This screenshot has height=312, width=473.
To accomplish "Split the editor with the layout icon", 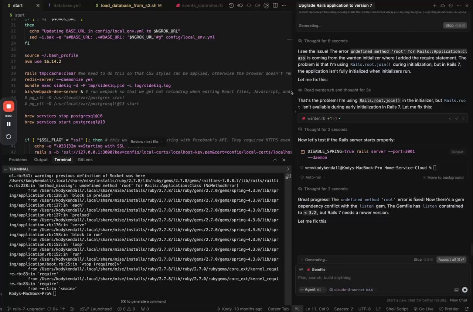I will [275, 6].
